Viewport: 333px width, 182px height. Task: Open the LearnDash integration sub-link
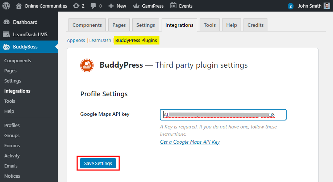click(100, 41)
